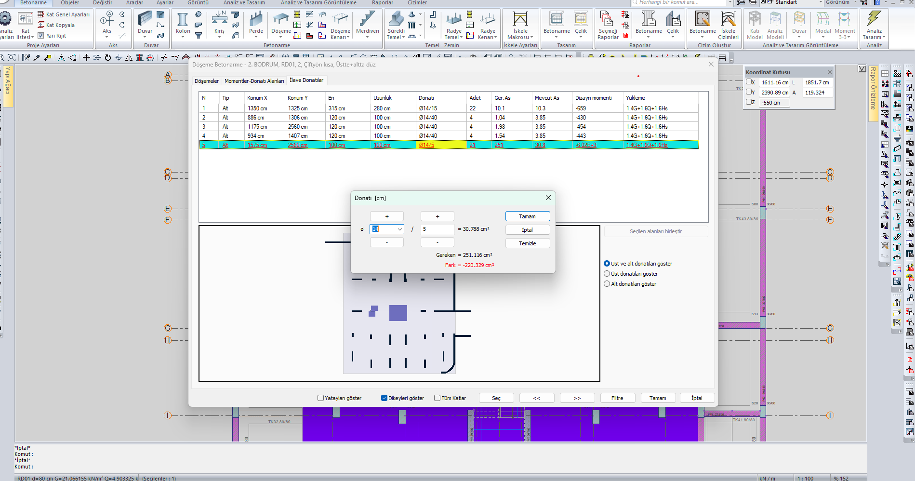Viewport: 915px width, 481px height.
Task: Switch to Döşemeler tab
Action: (x=207, y=81)
